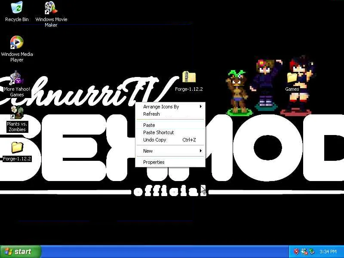Image resolution: width=344 pixels, height=258 pixels.
Task: Click the Recycle Bin label text
Action: [17, 19]
